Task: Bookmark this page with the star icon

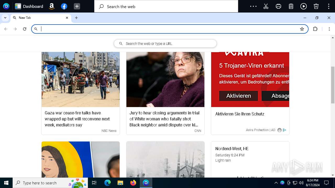Action: click(x=302, y=29)
